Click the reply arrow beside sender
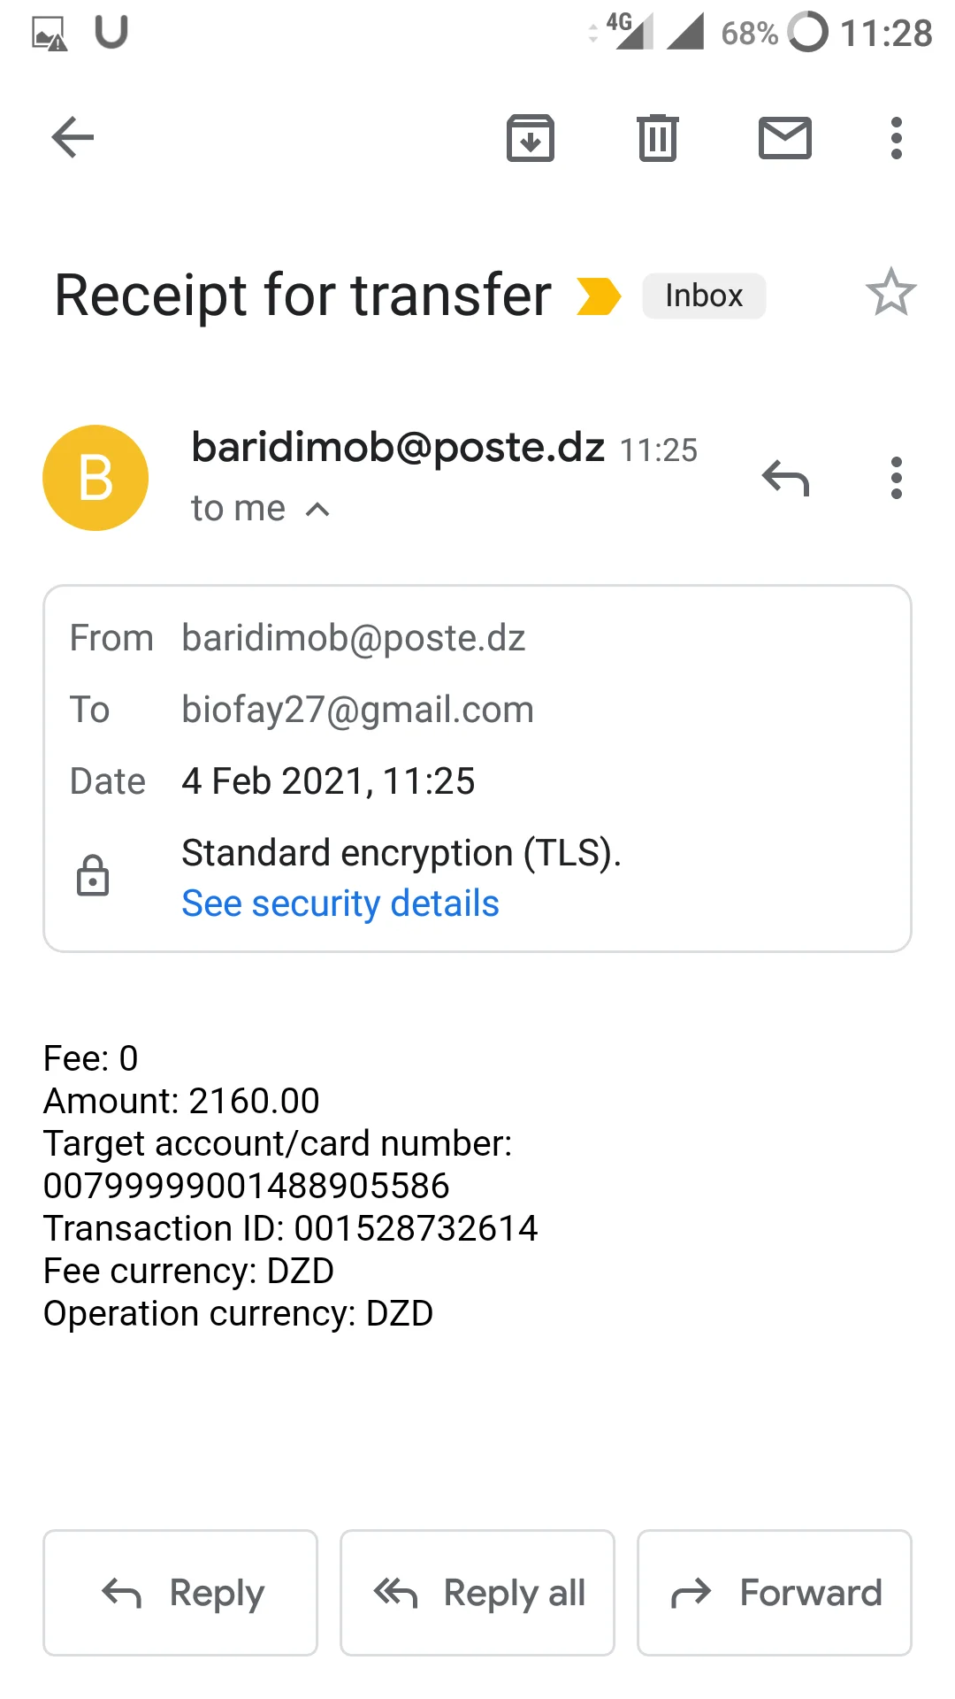 pos(785,478)
